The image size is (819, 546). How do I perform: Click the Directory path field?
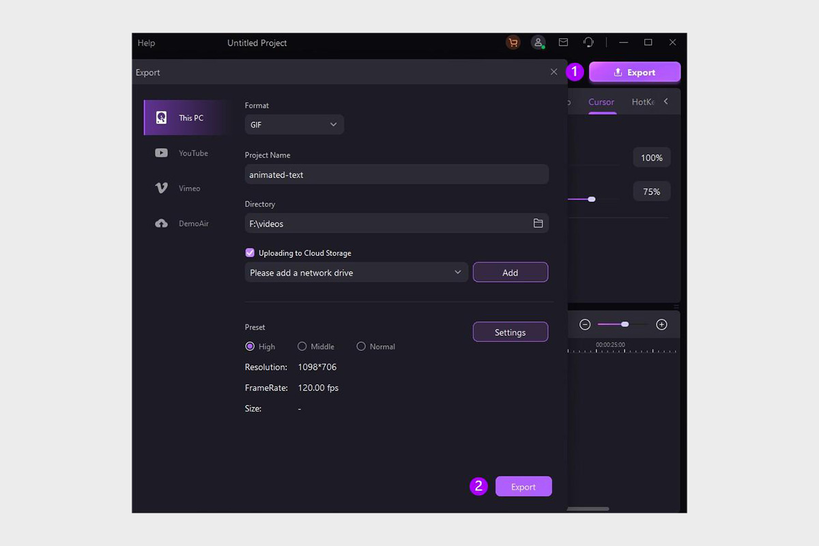[397, 223]
